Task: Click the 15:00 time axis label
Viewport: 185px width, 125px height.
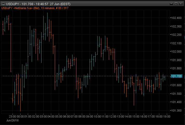Action: pyautogui.click(x=136, y=116)
